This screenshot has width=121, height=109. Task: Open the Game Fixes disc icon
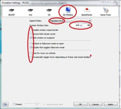(x=105, y=10)
